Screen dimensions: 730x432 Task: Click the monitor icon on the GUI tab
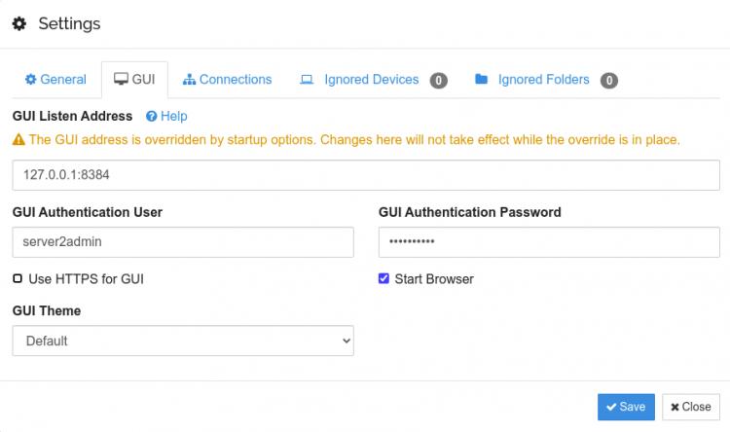(x=121, y=80)
